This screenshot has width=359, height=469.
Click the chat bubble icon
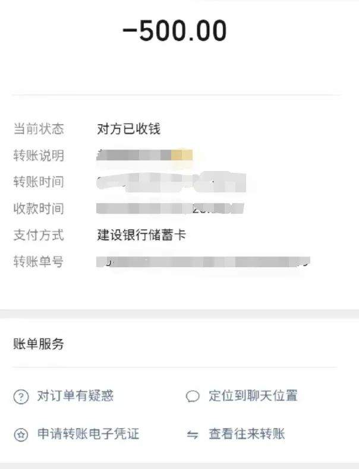[193, 397]
